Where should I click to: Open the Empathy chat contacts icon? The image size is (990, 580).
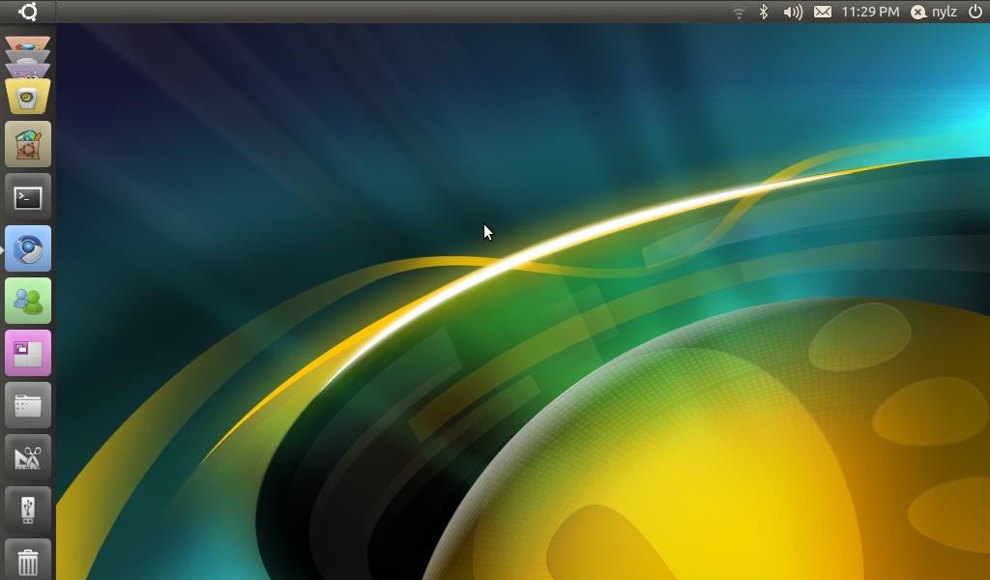pyautogui.click(x=28, y=301)
